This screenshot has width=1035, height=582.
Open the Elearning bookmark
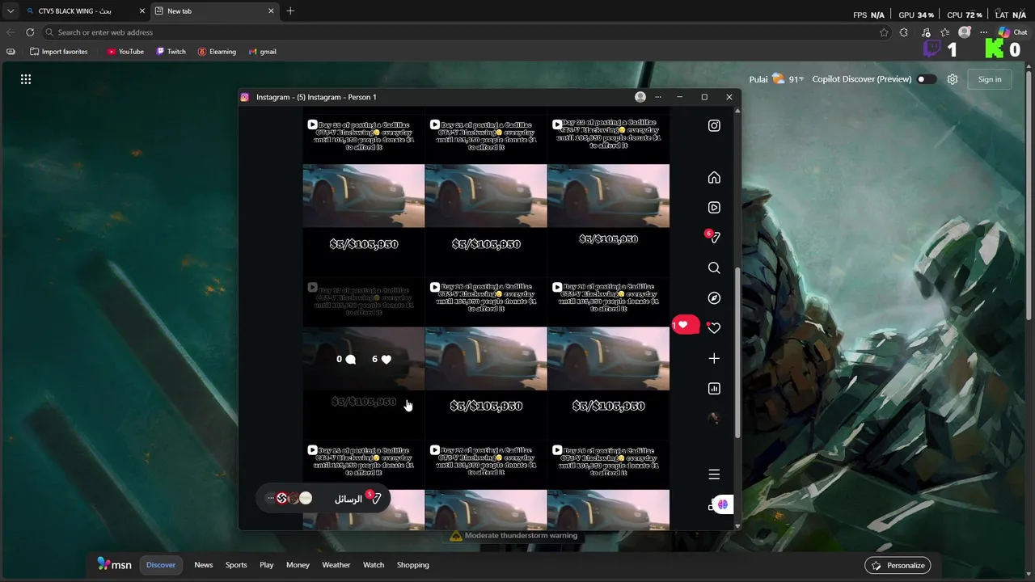[x=217, y=52]
